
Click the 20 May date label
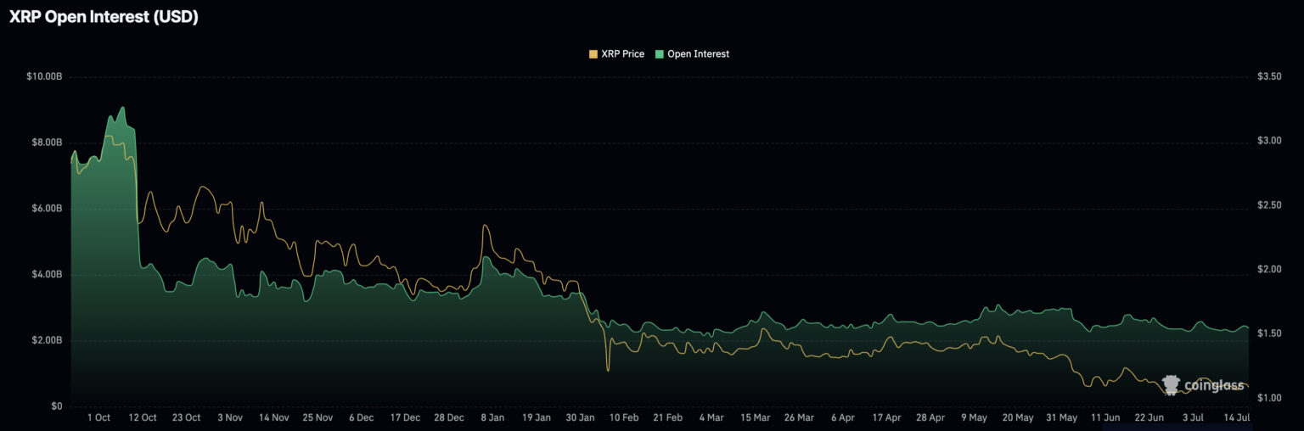click(1018, 418)
